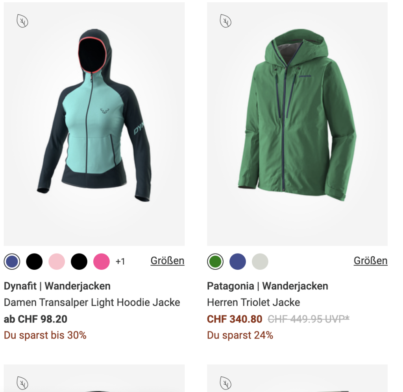This screenshot has width=403, height=392.
Task: Click Patagonia | Wanderjacken brand heading
Action: [x=268, y=286]
